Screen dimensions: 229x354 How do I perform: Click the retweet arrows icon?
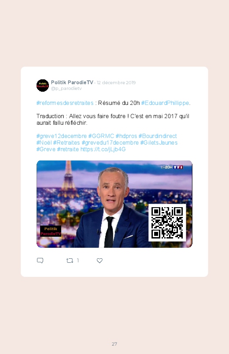[x=70, y=261]
